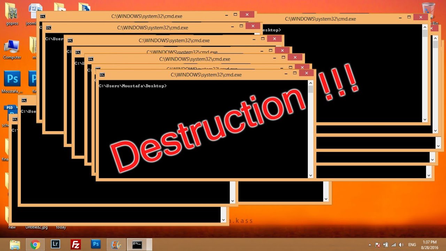Select the Computer desktop icon
The width and height of the screenshot is (446, 251).
coord(12,49)
